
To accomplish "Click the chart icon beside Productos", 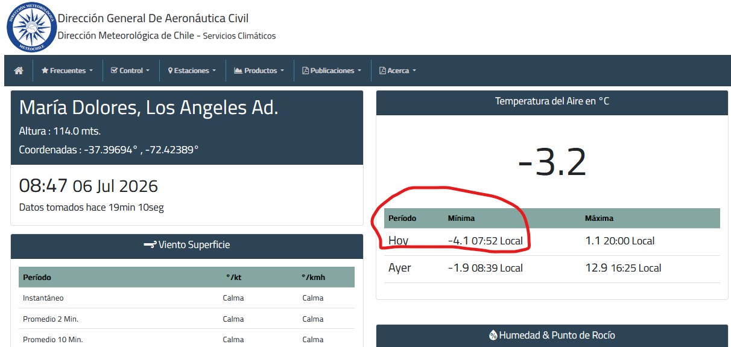I will pyautogui.click(x=238, y=71).
